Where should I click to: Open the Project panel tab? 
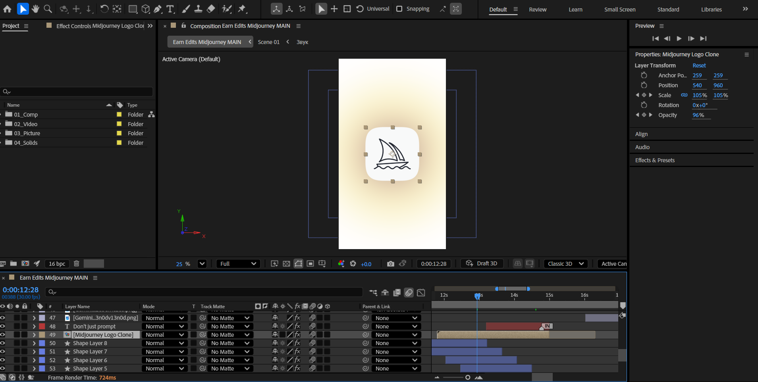11,26
